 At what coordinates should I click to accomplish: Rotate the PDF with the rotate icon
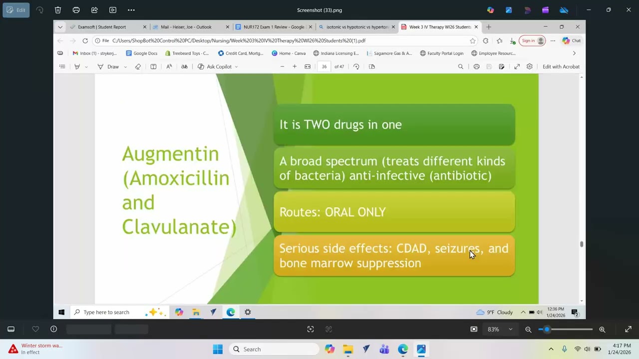(x=356, y=67)
